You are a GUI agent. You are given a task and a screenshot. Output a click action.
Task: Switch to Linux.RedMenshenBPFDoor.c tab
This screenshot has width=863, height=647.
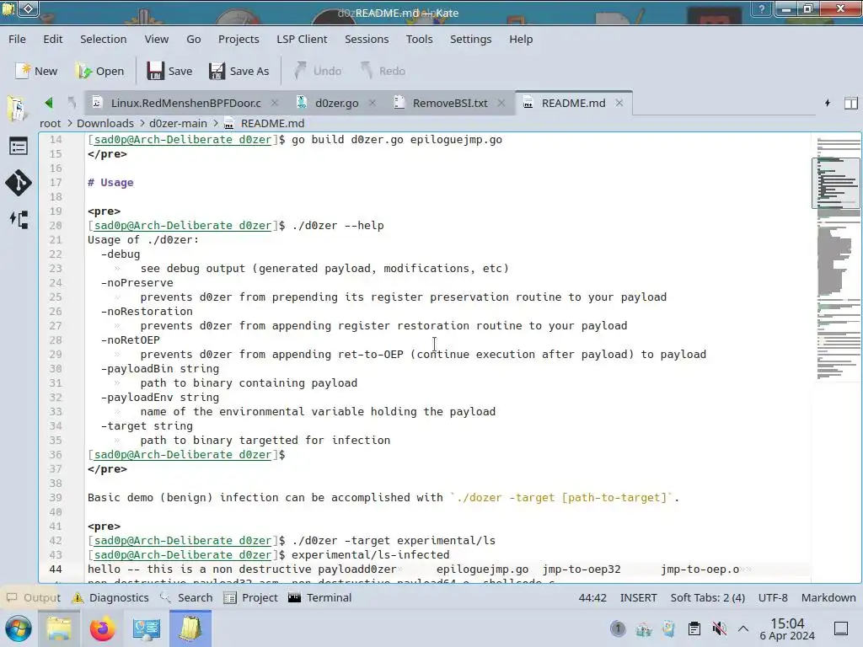(185, 103)
